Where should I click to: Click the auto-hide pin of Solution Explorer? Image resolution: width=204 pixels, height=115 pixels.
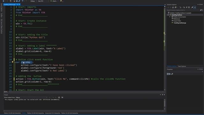[x=200, y=4]
